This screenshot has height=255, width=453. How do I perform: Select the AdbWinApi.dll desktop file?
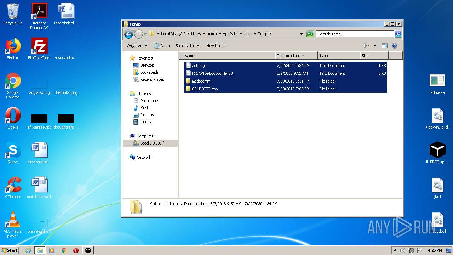pyautogui.click(x=437, y=118)
